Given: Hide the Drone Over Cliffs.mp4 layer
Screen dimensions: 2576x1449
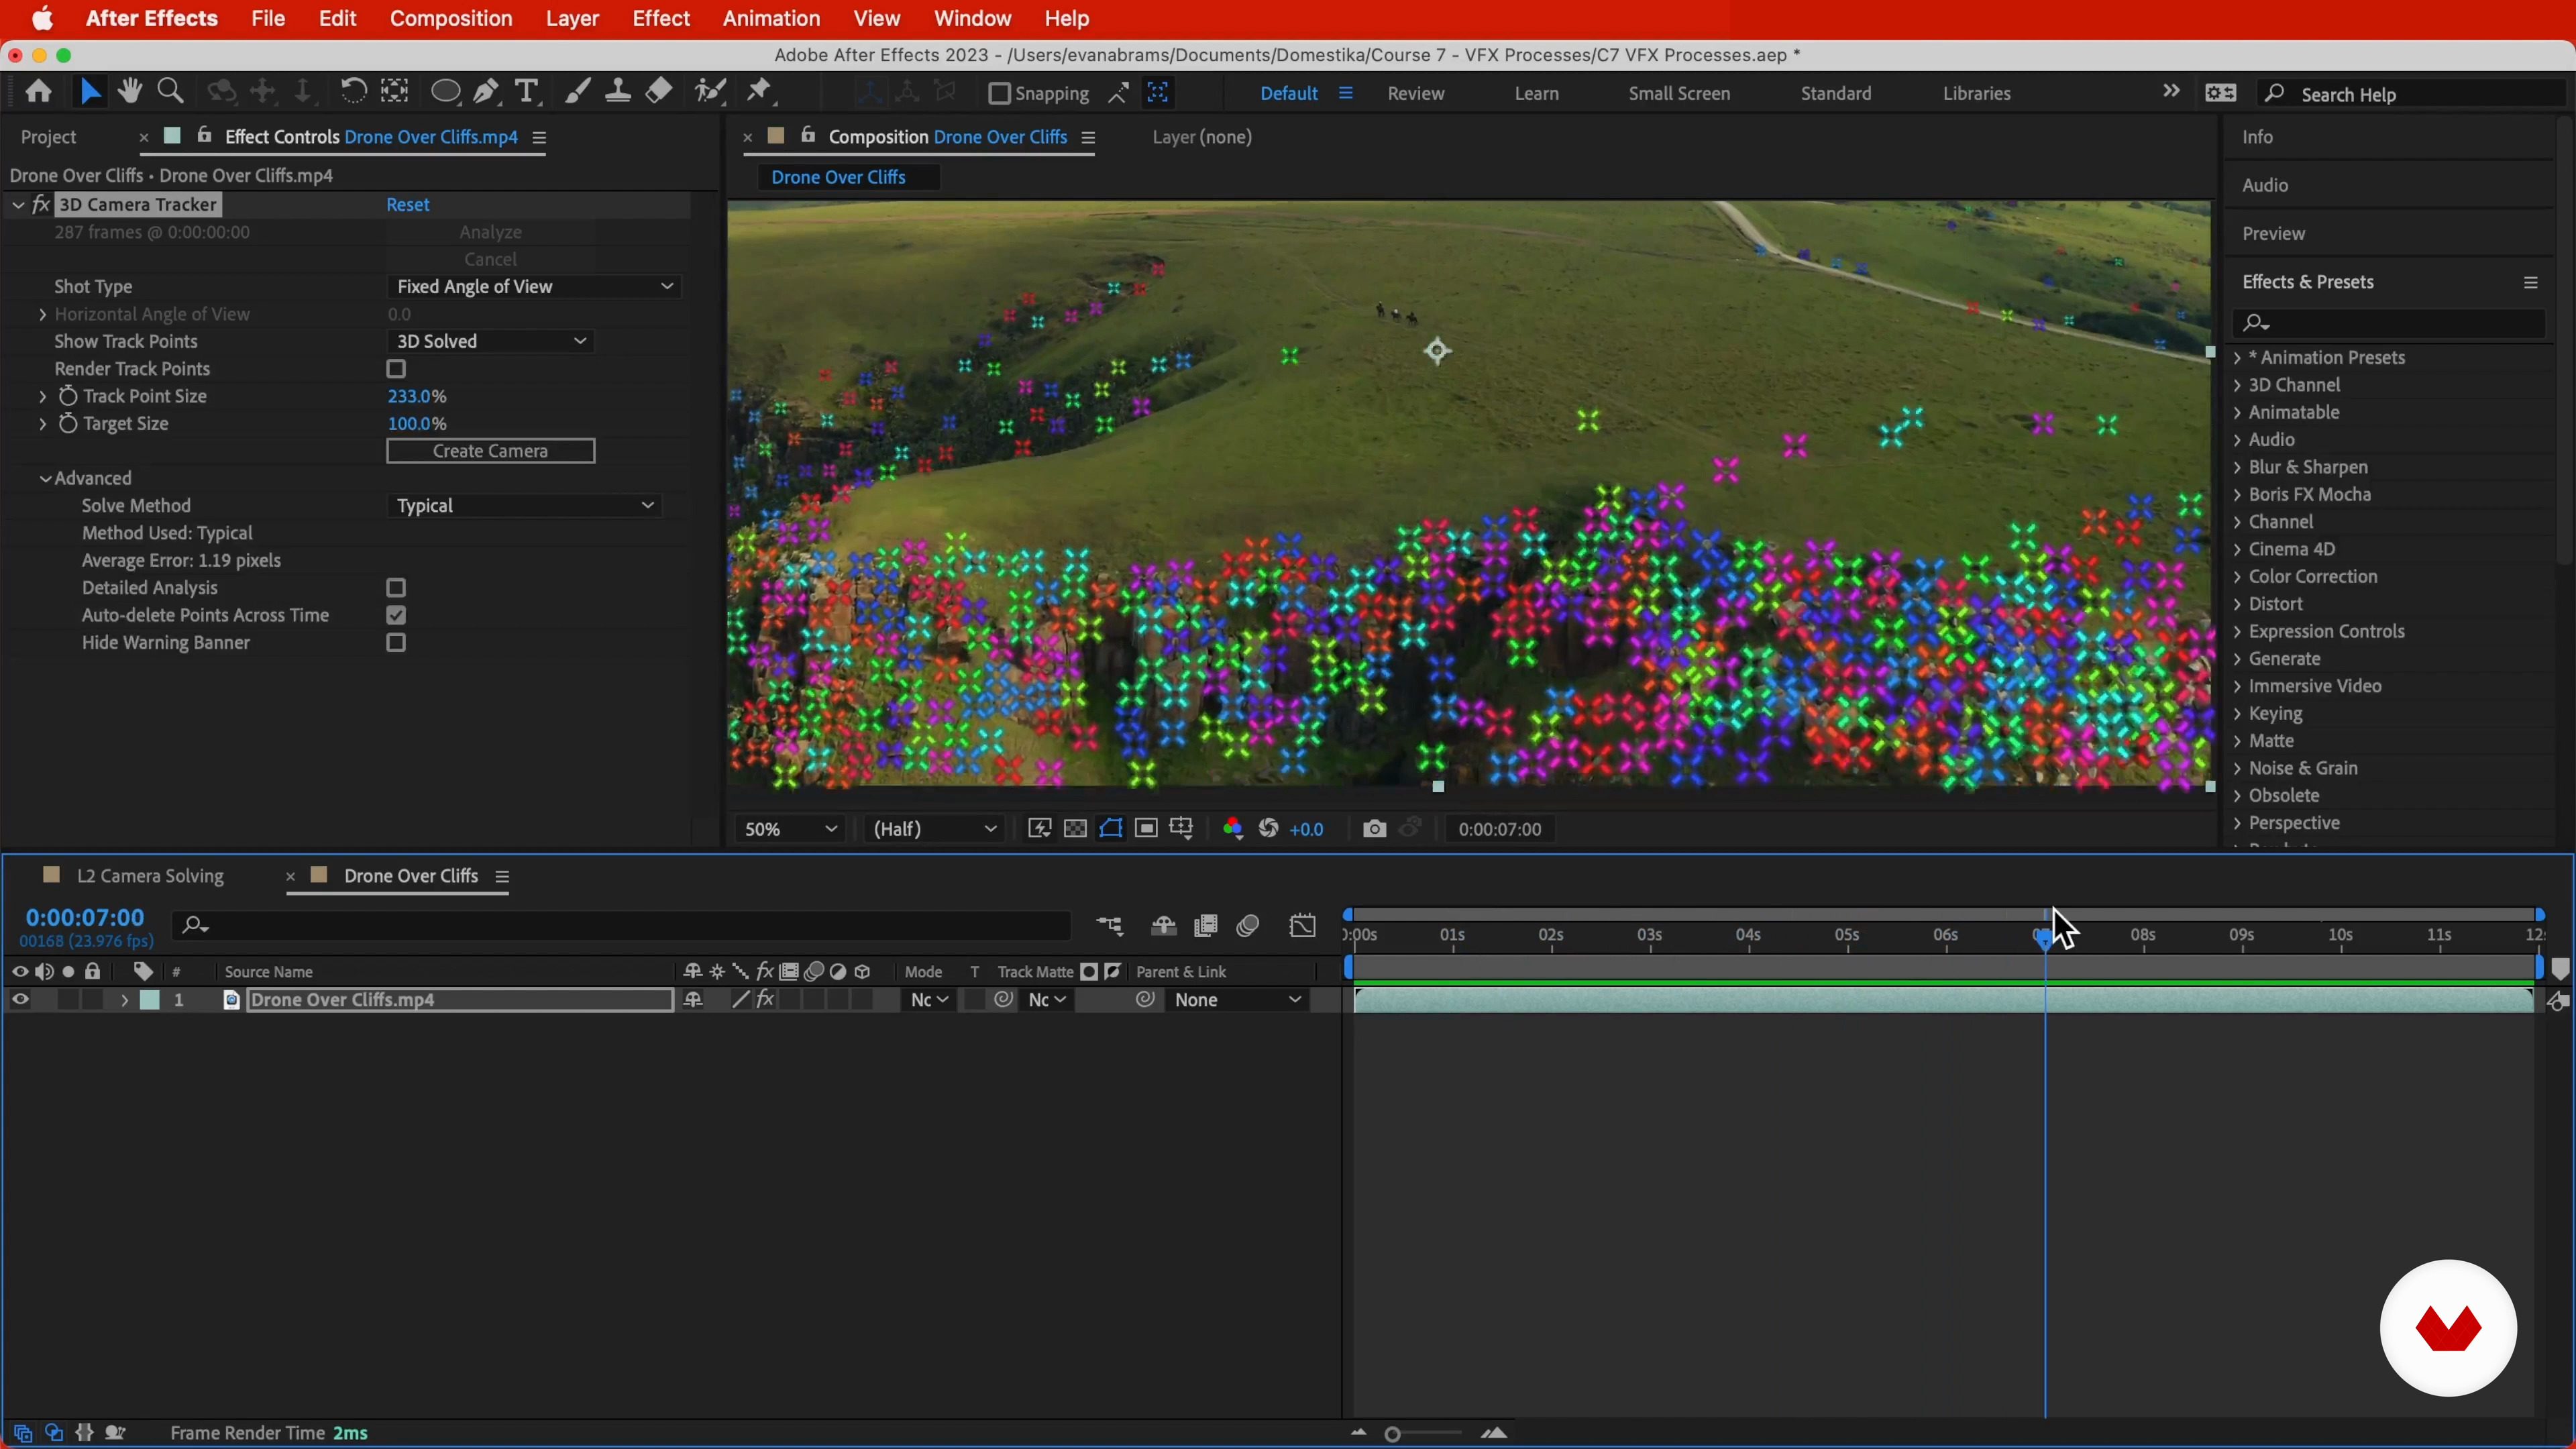Looking at the screenshot, I should coord(20,1000).
